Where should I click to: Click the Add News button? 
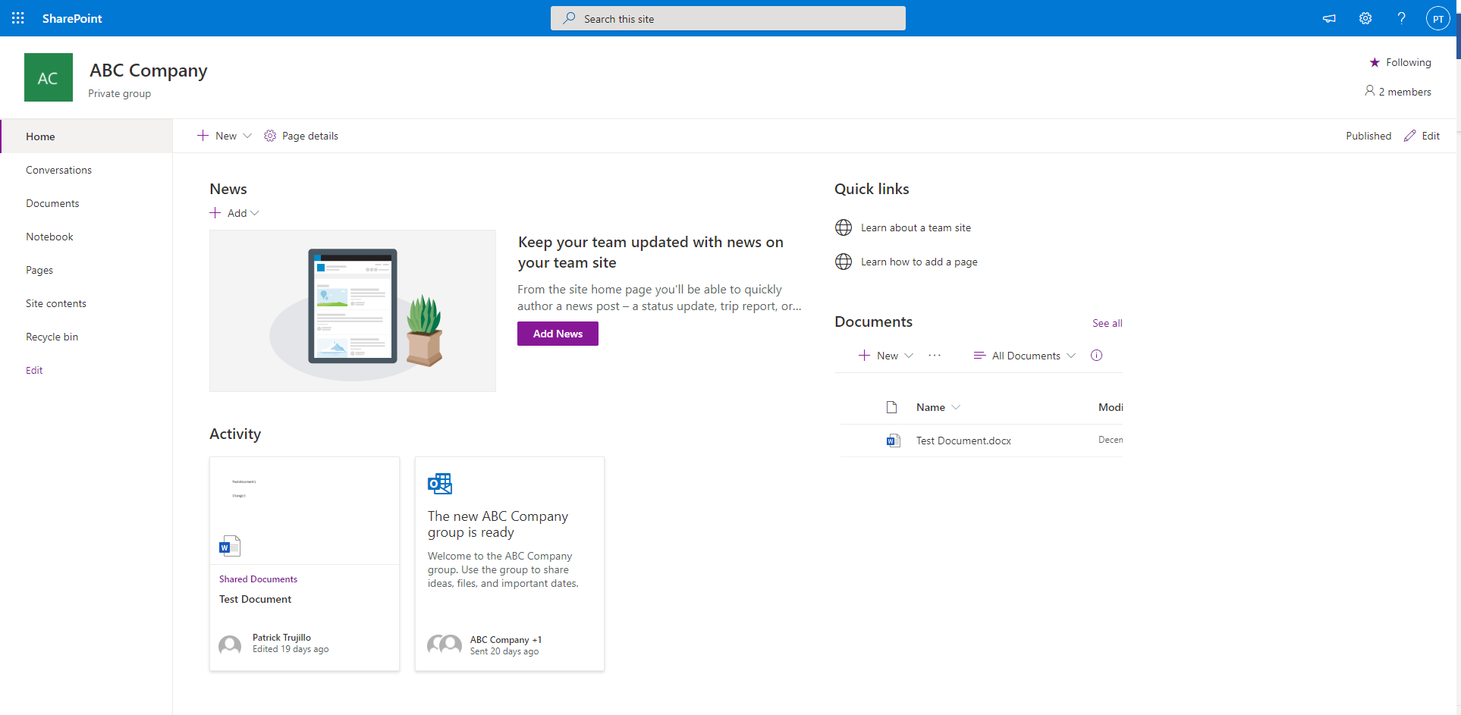pos(558,334)
